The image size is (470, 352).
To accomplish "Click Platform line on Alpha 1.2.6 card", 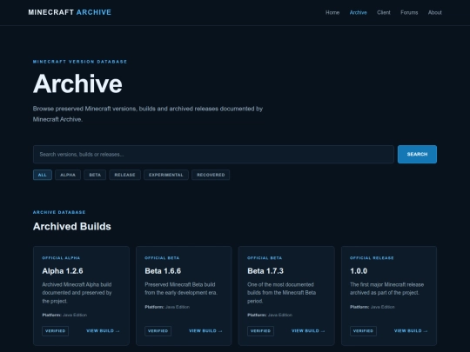I will click(64, 315).
